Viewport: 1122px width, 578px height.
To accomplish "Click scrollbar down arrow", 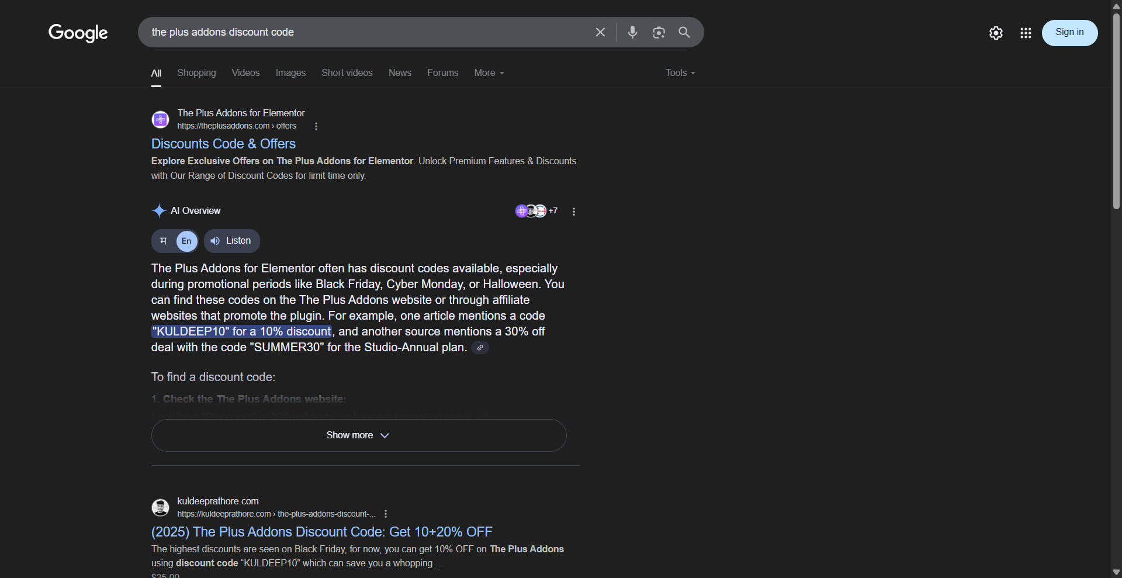I will point(1116,572).
